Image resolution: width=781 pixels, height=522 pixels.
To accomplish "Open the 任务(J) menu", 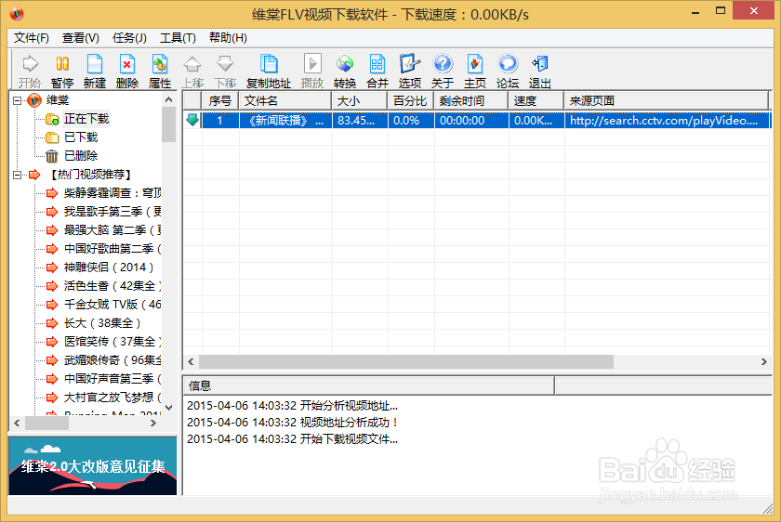I will pos(129,38).
